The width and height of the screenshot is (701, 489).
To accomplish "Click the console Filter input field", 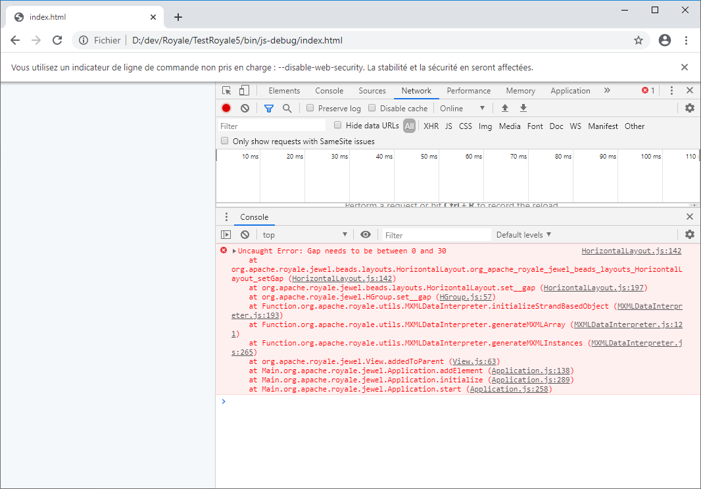I will [x=435, y=234].
